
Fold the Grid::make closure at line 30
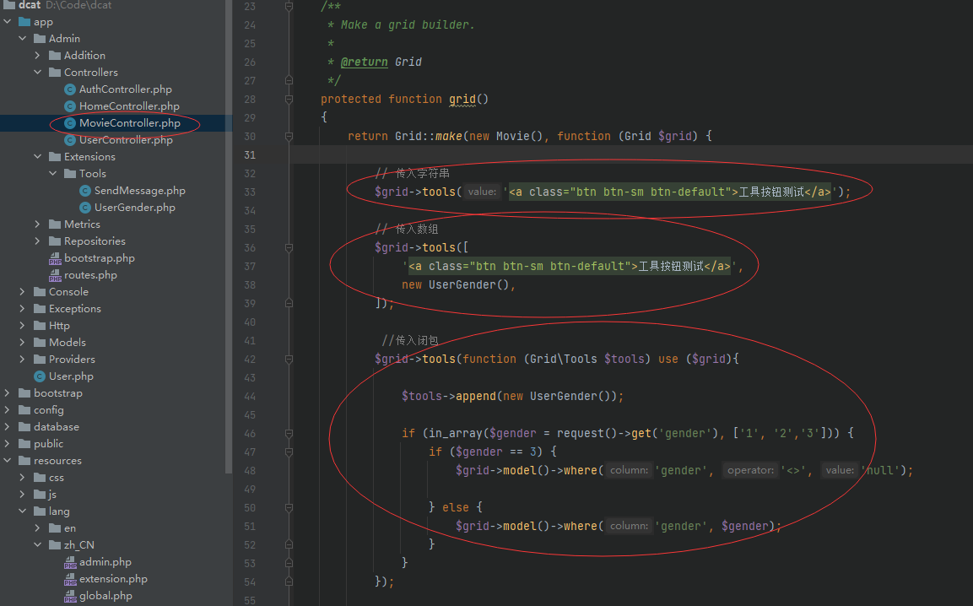click(289, 136)
